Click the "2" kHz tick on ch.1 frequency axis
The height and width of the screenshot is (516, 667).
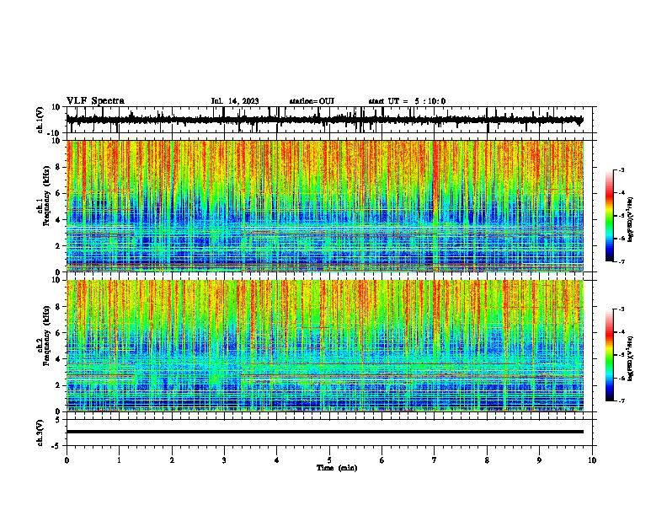point(58,246)
